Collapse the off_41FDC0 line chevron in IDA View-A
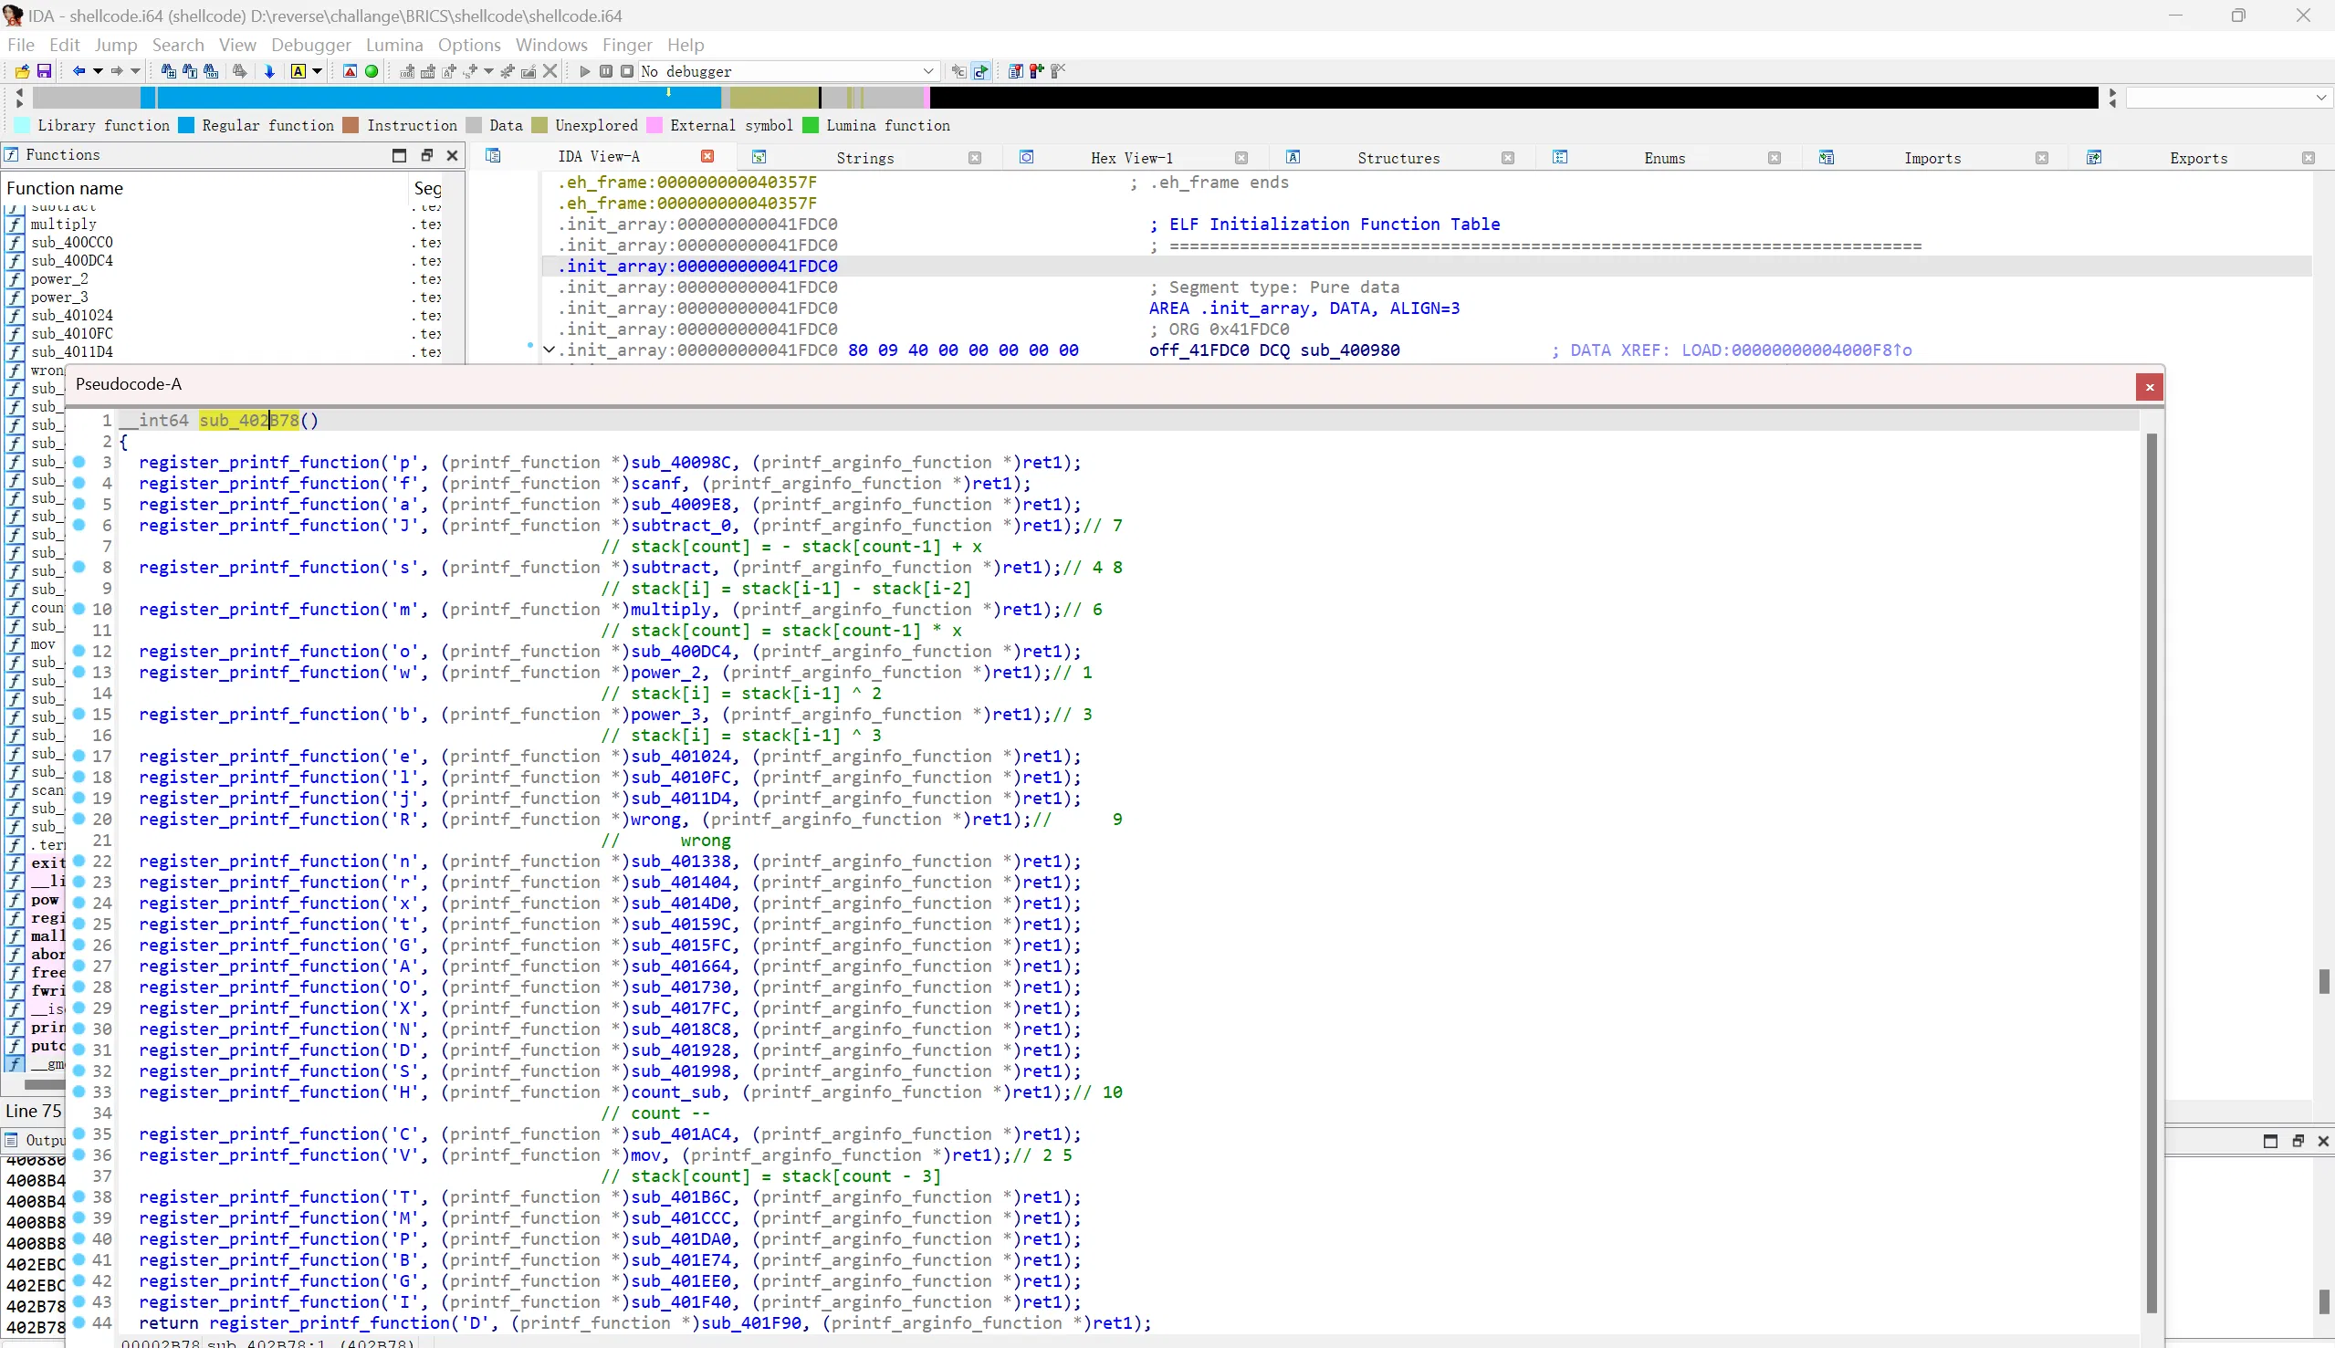 (549, 349)
